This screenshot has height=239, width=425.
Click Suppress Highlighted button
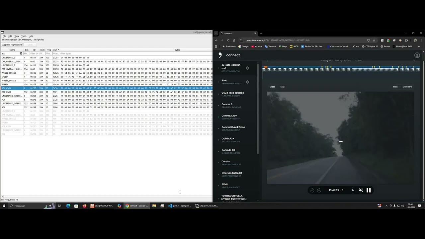tap(12, 44)
